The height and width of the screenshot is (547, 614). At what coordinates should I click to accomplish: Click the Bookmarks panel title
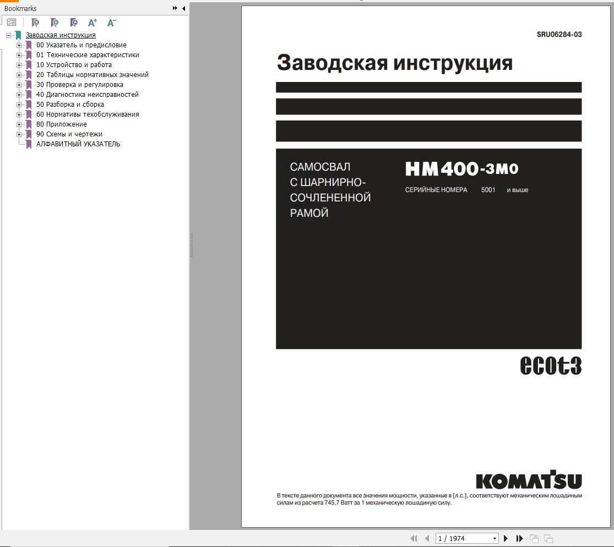(20, 9)
